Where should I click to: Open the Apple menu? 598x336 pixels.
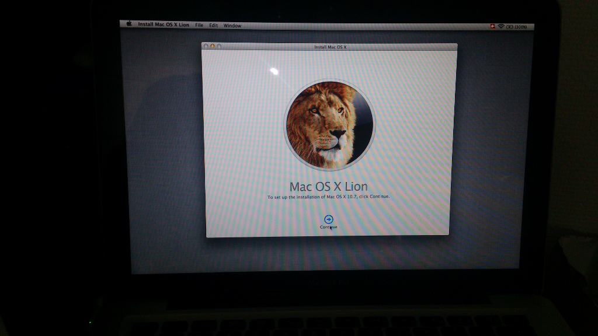pos(129,23)
